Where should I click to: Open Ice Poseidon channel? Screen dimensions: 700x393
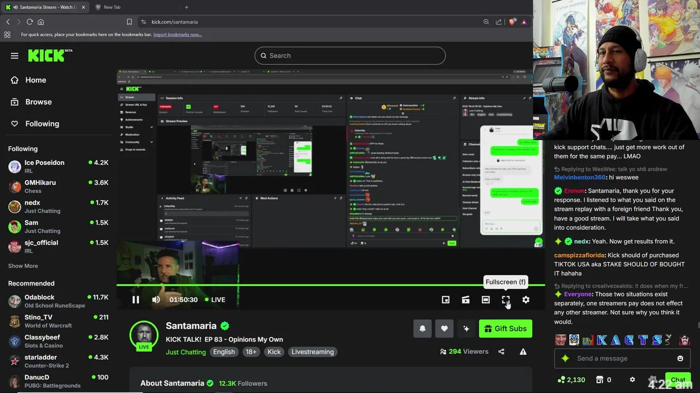tap(58, 166)
